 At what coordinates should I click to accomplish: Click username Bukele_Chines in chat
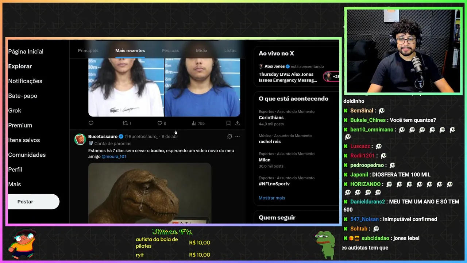(368, 120)
